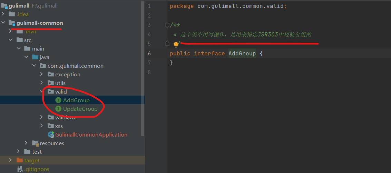Select the valid package label
Viewport: 391px width, 173px height.
pos(61,92)
